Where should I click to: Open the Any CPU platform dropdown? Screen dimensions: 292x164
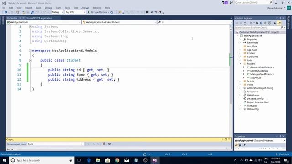(x=75, y=12)
